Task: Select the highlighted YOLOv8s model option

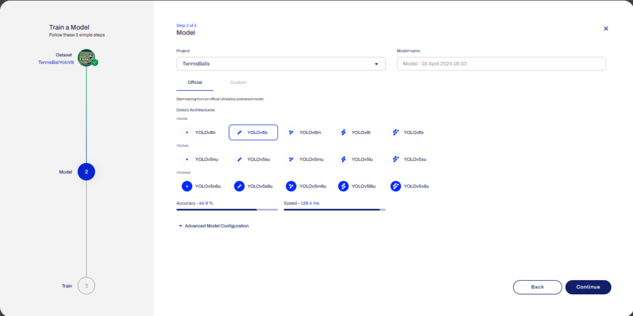Action: point(253,132)
